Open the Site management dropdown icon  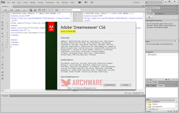point(92,3)
